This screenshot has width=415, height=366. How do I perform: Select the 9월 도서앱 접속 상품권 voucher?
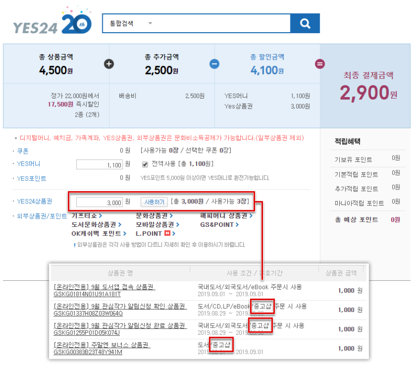click(104, 287)
